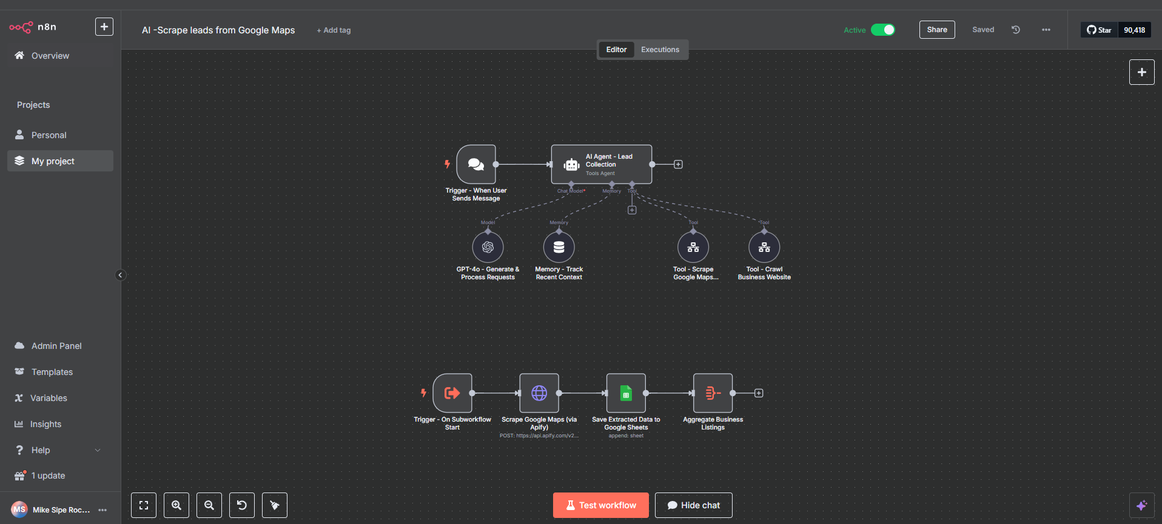
Task: Zoom in on the canvas
Action: [176, 505]
